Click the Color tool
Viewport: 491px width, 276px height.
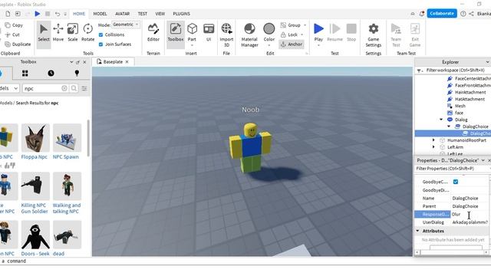(x=269, y=33)
